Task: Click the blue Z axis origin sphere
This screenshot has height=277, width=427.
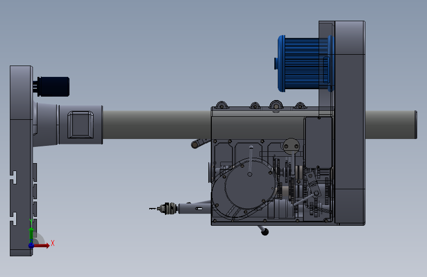Action: point(32,245)
